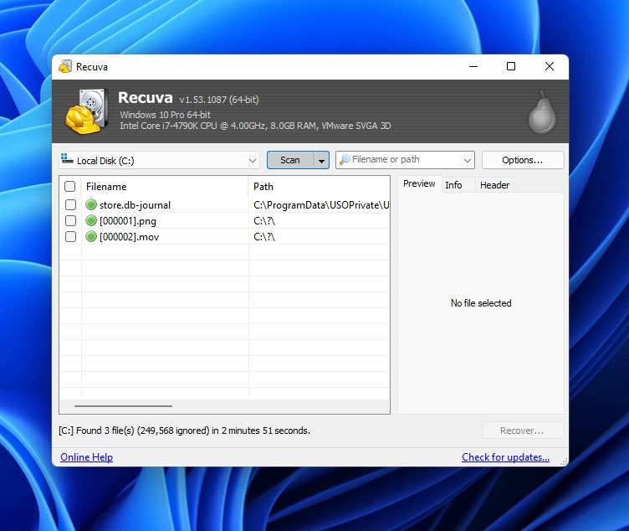The image size is (629, 531).
Task: Select the store.db-journal filename
Action: [135, 205]
